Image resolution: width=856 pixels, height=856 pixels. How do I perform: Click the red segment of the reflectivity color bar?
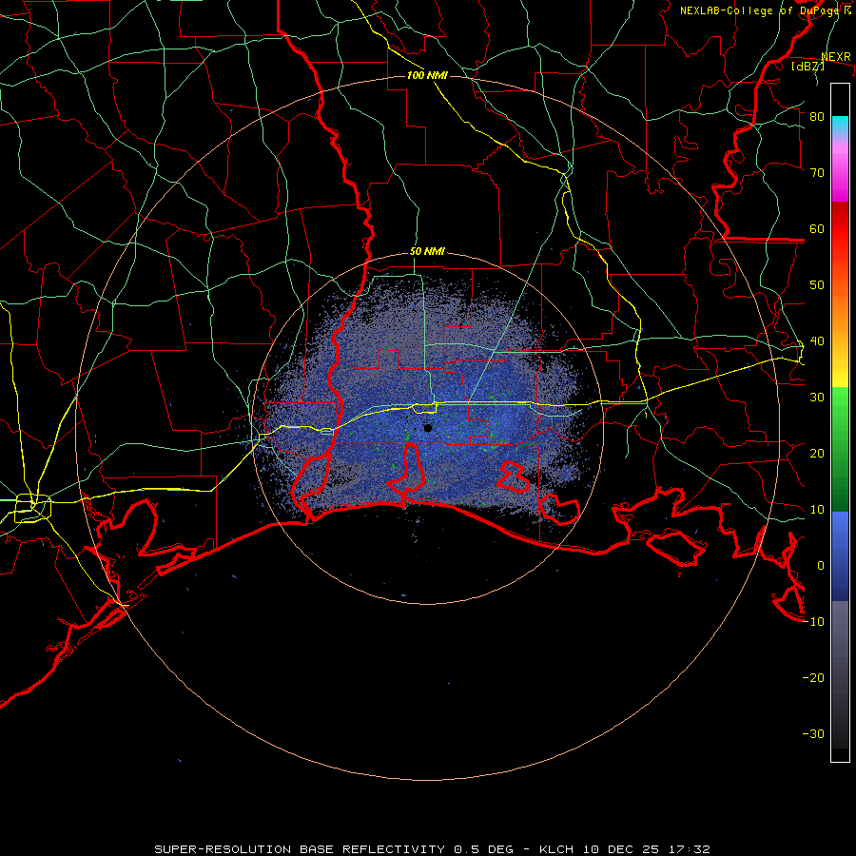840,224
